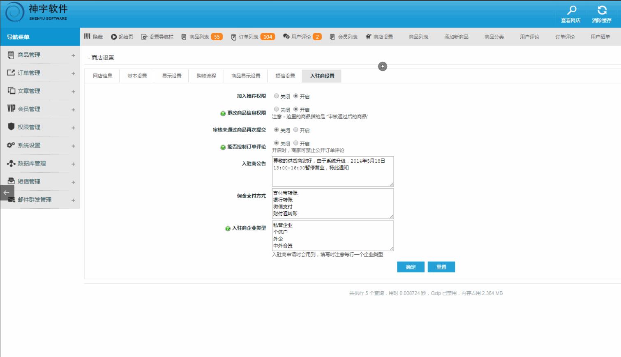
Task: Click the 查看网店 magnifier icon
Action: click(571, 10)
